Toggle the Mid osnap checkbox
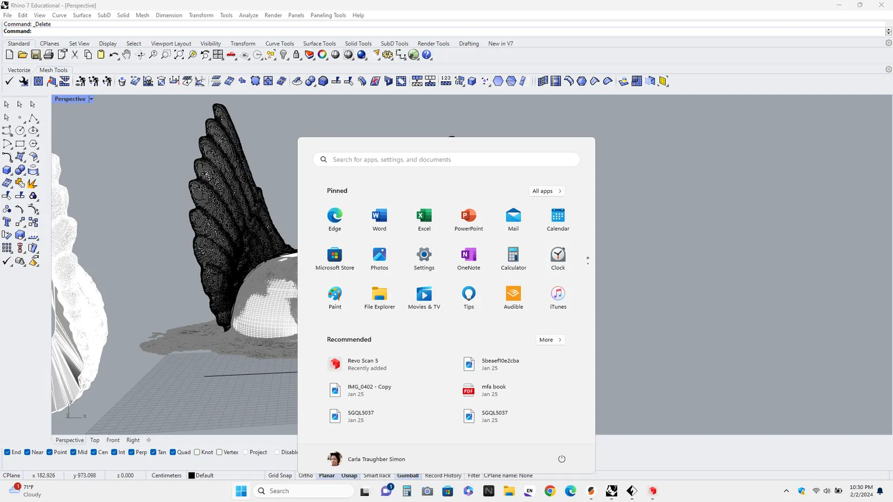Image resolution: width=893 pixels, height=502 pixels. [73, 452]
